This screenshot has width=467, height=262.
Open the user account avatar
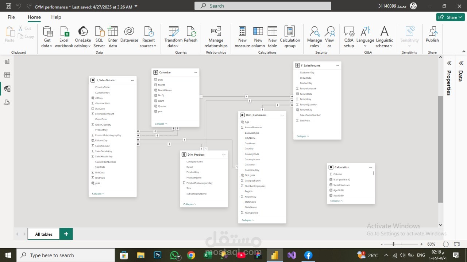[x=413, y=6]
